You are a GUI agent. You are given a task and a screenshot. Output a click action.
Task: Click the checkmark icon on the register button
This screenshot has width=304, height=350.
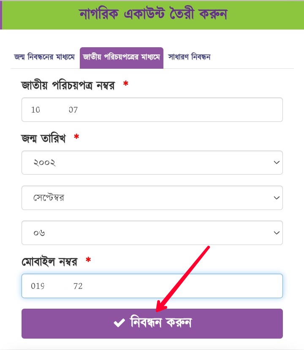(119, 323)
